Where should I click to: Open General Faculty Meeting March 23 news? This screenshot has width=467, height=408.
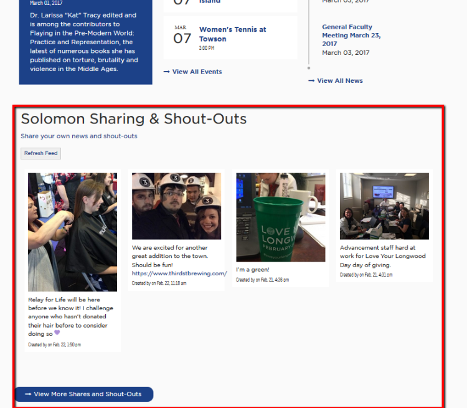351,35
